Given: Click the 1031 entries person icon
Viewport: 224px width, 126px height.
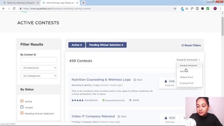Looking at the screenshot, I should tap(166, 118).
